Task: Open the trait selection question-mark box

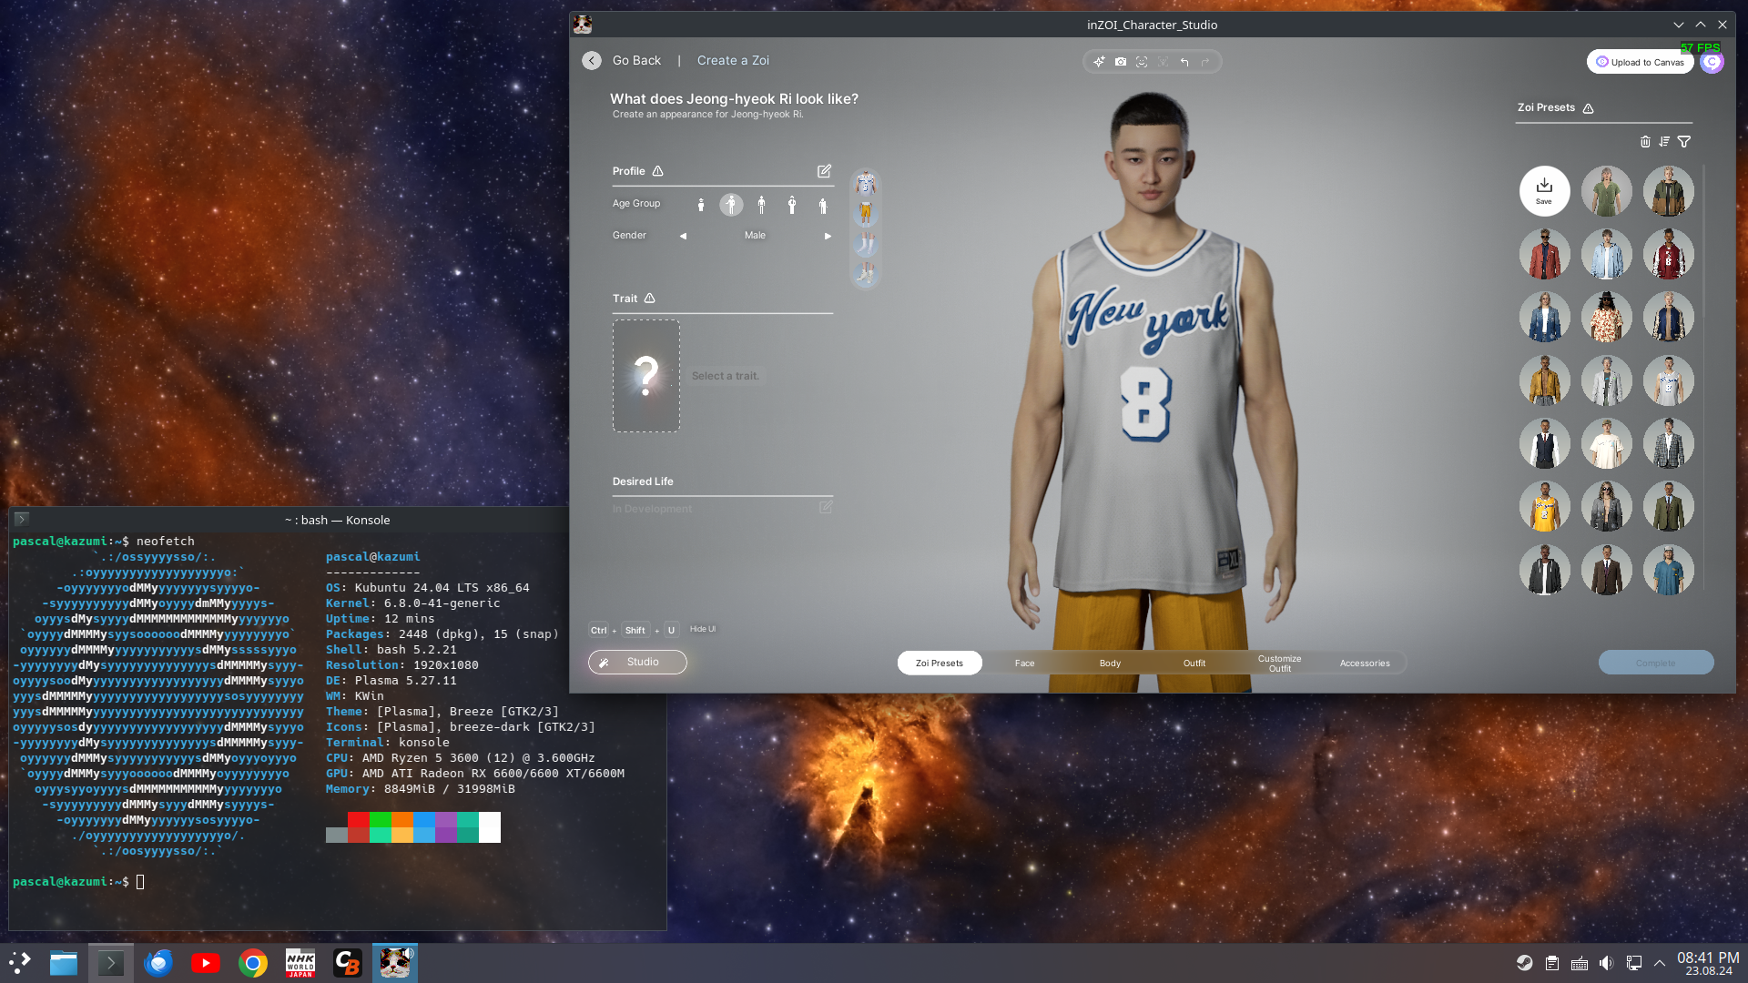Action: 645,375
